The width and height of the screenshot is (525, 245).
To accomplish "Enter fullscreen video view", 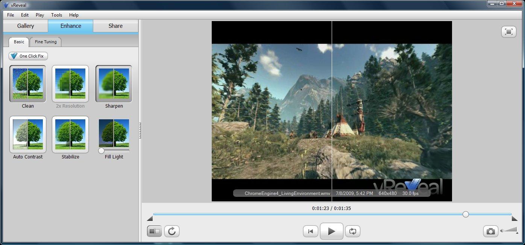I will point(508,32).
